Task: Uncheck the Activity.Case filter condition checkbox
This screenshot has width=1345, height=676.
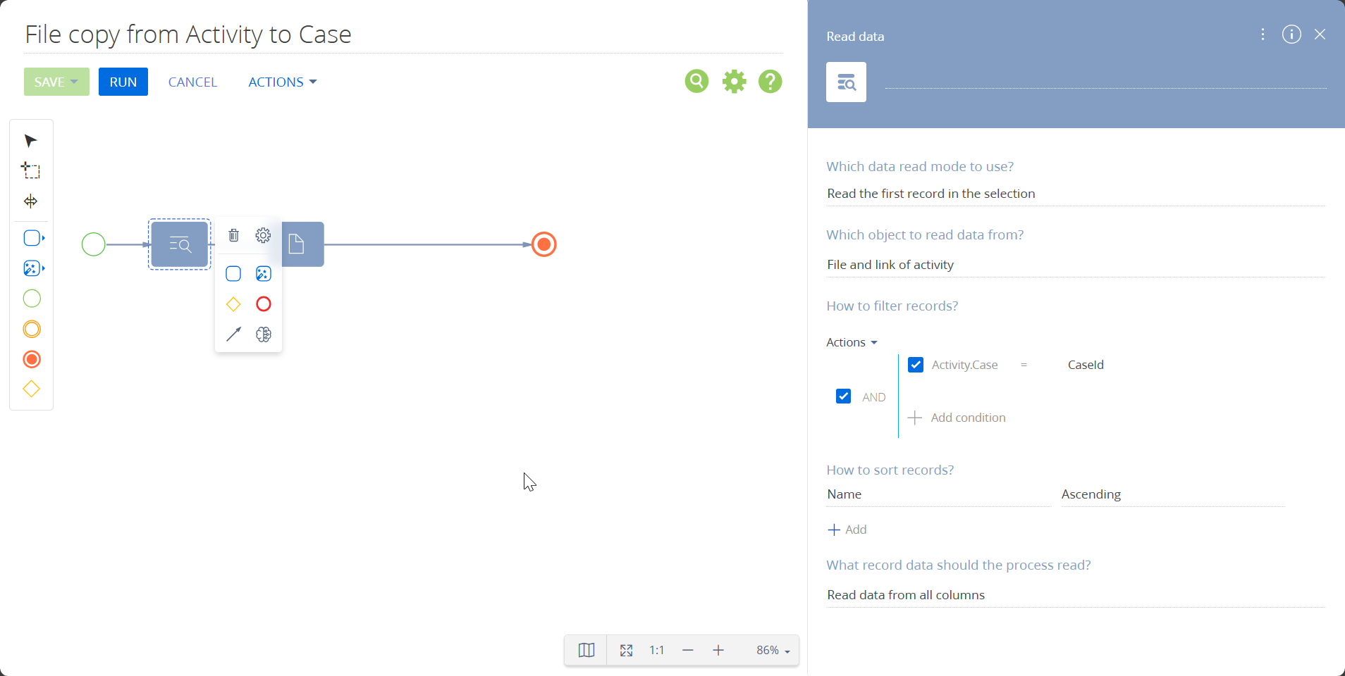Action: click(915, 365)
